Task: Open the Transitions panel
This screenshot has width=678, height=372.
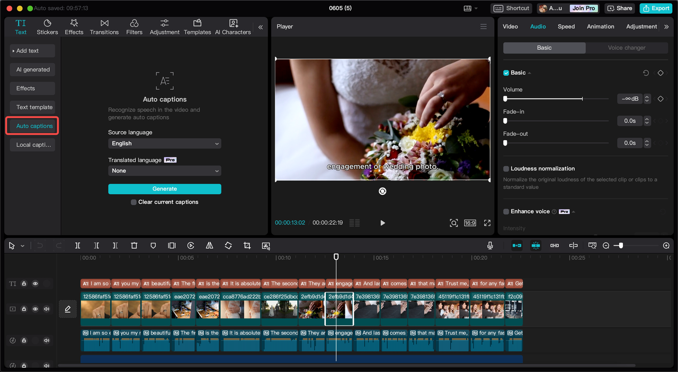Action: tap(104, 27)
